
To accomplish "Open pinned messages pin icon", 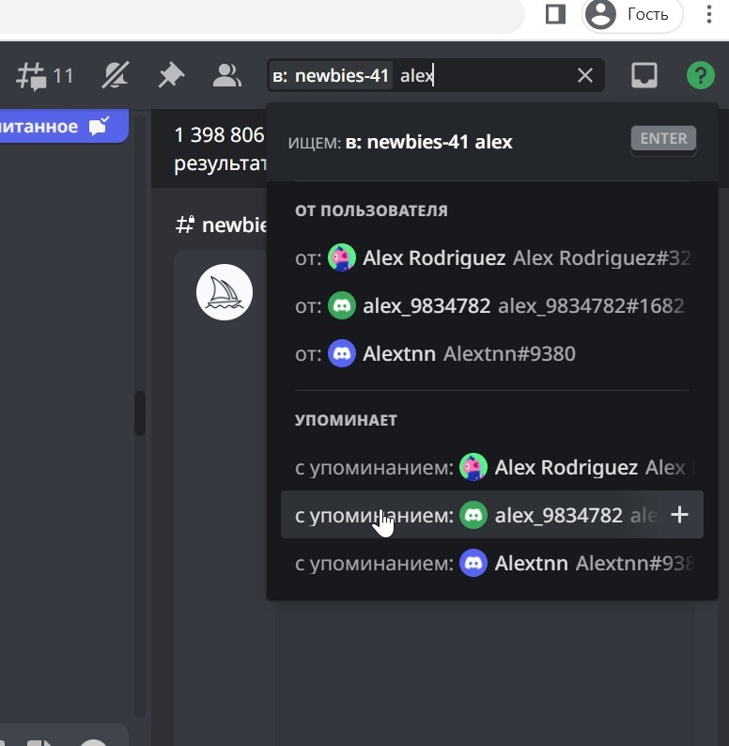I will pos(171,75).
